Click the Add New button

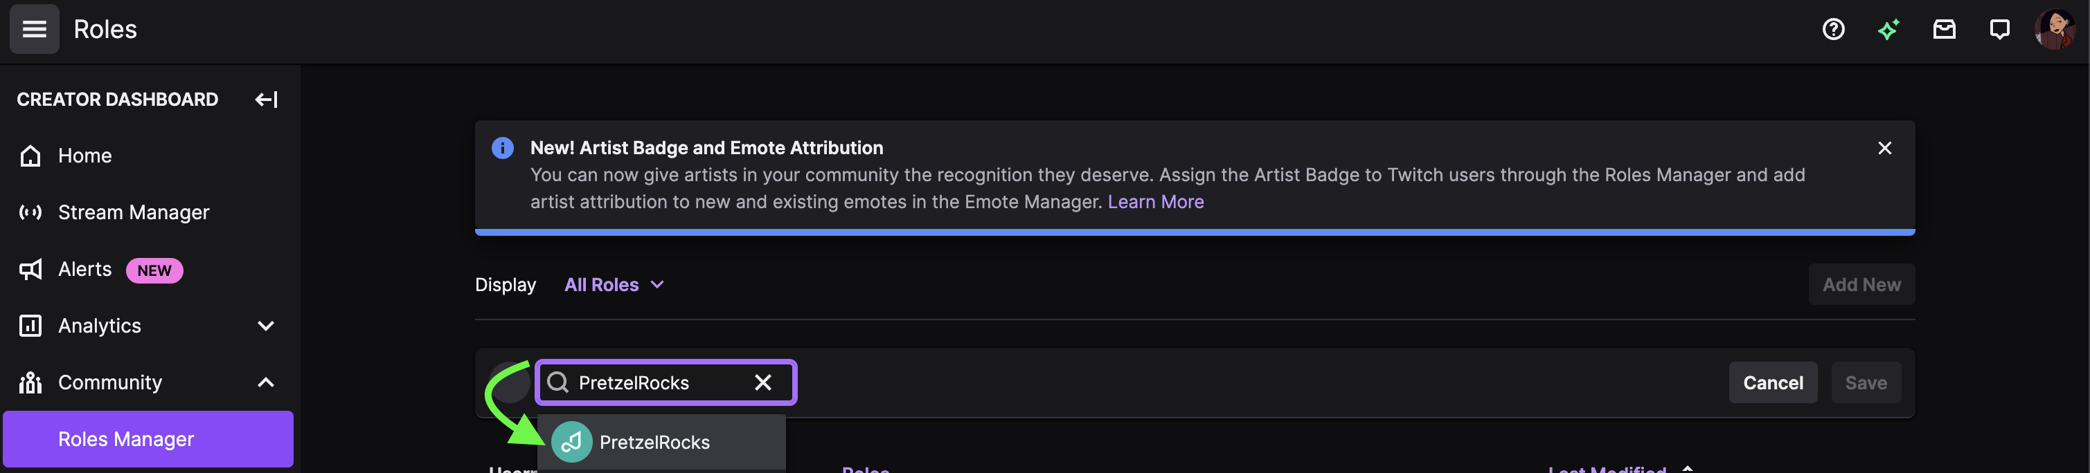pos(1861,285)
